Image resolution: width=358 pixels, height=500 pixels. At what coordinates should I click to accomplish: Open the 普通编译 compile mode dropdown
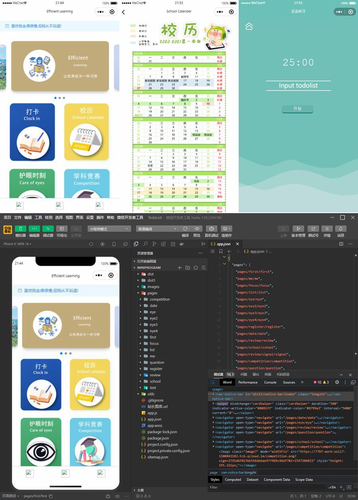click(157, 229)
